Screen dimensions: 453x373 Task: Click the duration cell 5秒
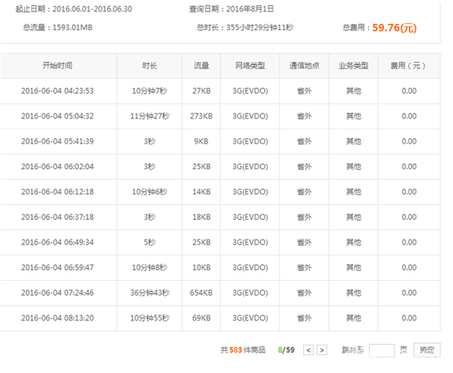point(149,242)
